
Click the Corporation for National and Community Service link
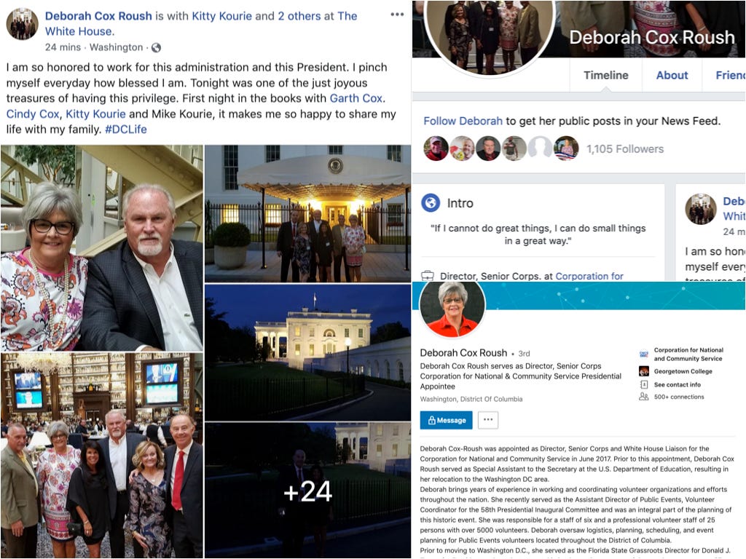click(x=688, y=354)
